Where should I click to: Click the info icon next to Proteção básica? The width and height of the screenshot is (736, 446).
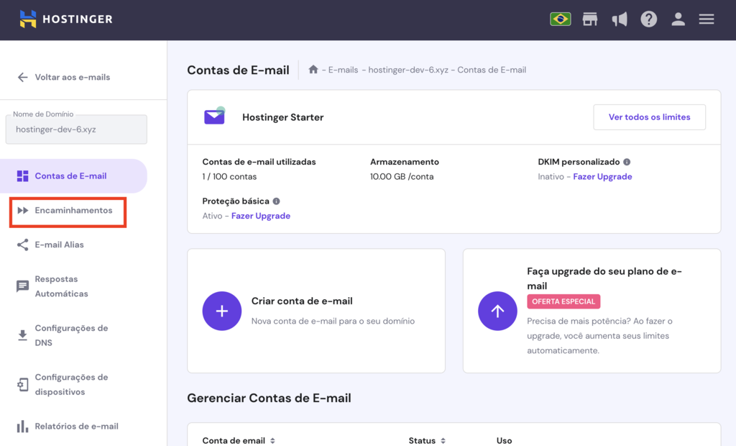277,201
